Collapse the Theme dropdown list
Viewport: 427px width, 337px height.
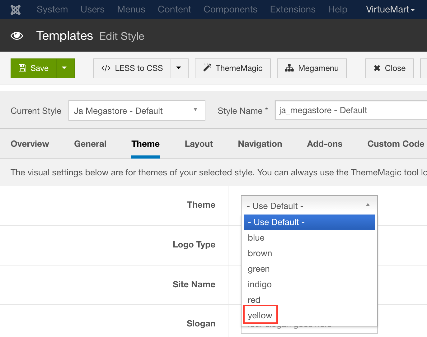coord(309,205)
